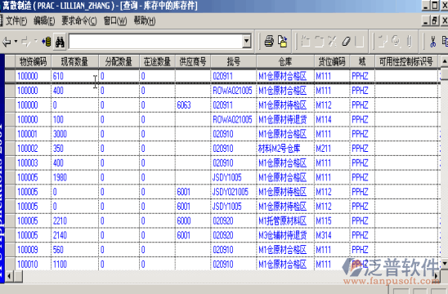Image resolution: width=448 pixels, height=294 pixels.
Task: Click the printer icon
Action: pos(269,42)
